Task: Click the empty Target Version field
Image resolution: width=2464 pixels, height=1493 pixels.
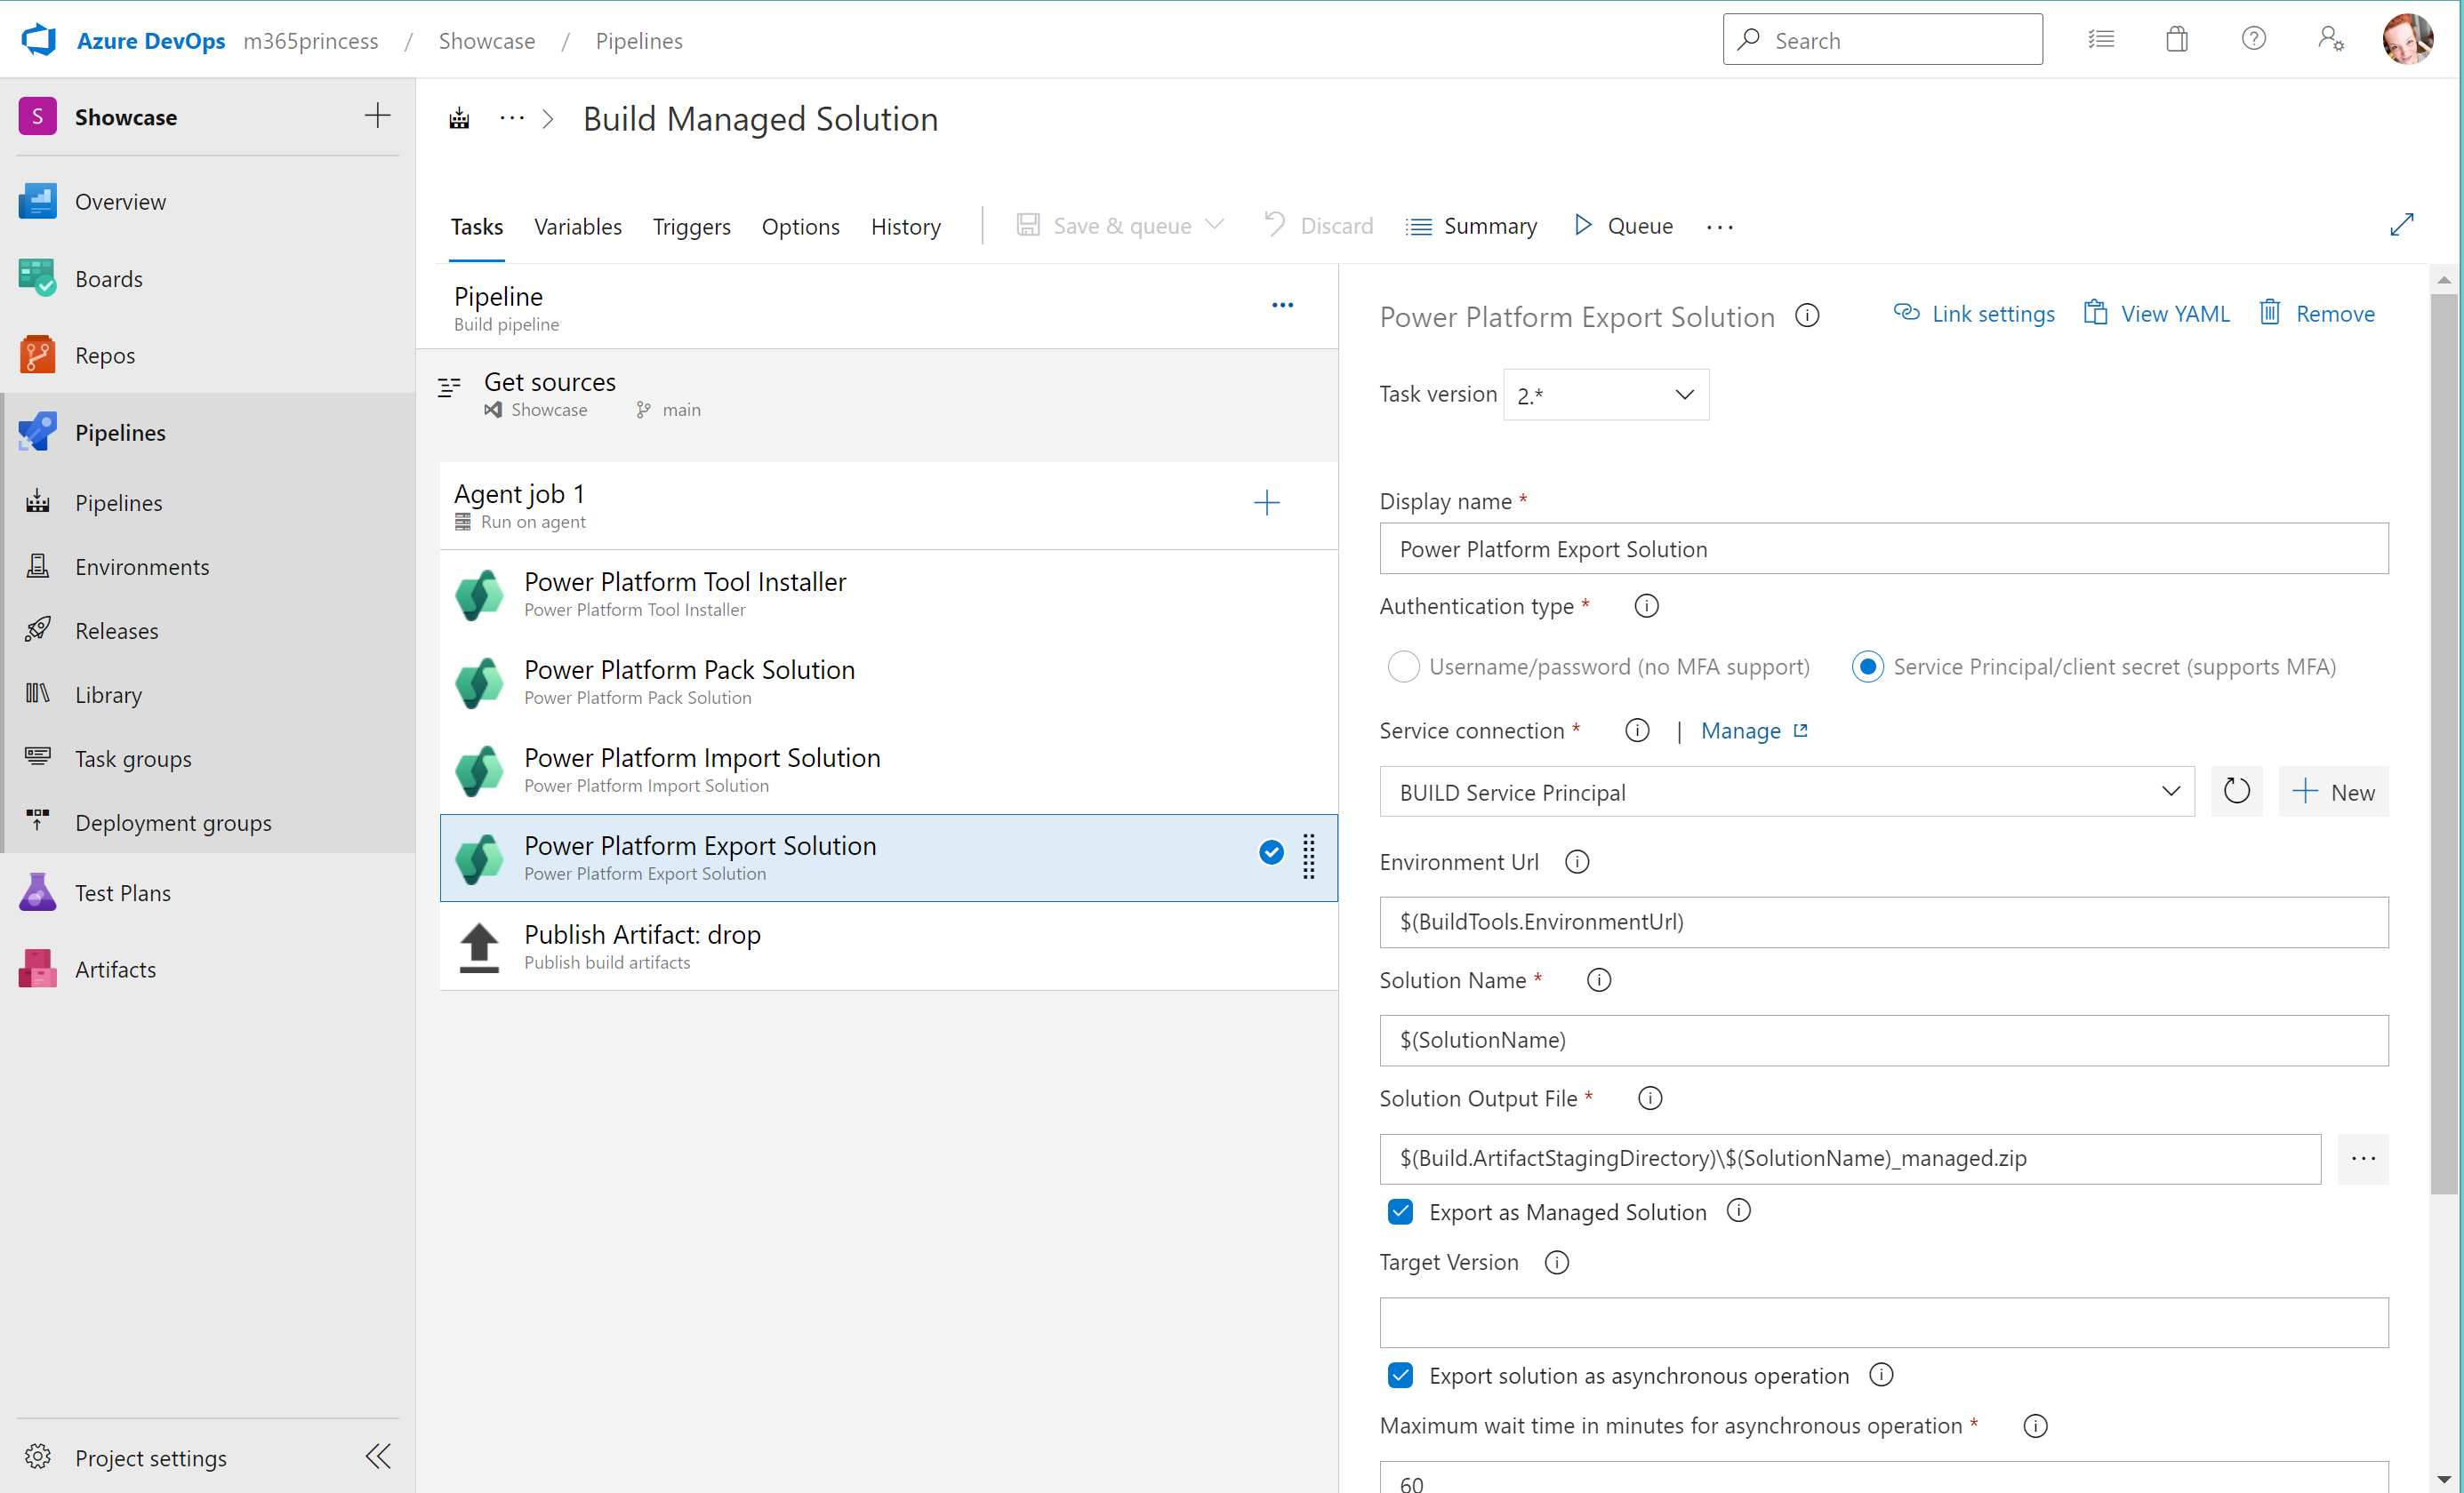Action: (x=1883, y=1323)
